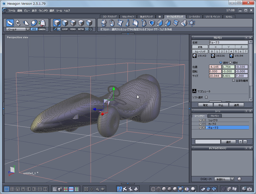Viewport: 256px width, 194px height.
Task: Open the DGモード dropdown
Action: [232, 179]
